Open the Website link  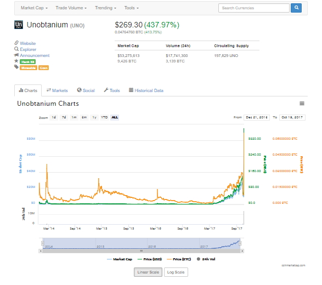[x=28, y=43]
